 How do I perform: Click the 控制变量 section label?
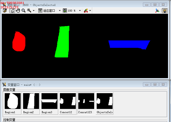tap(9, 120)
